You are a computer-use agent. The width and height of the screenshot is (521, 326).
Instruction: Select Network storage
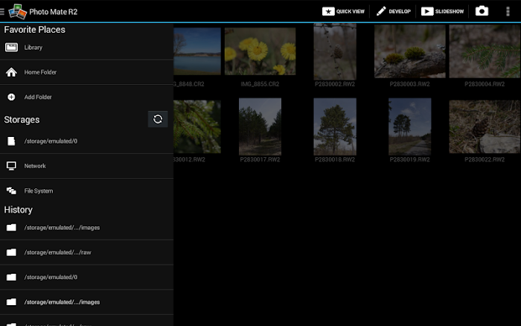87,166
